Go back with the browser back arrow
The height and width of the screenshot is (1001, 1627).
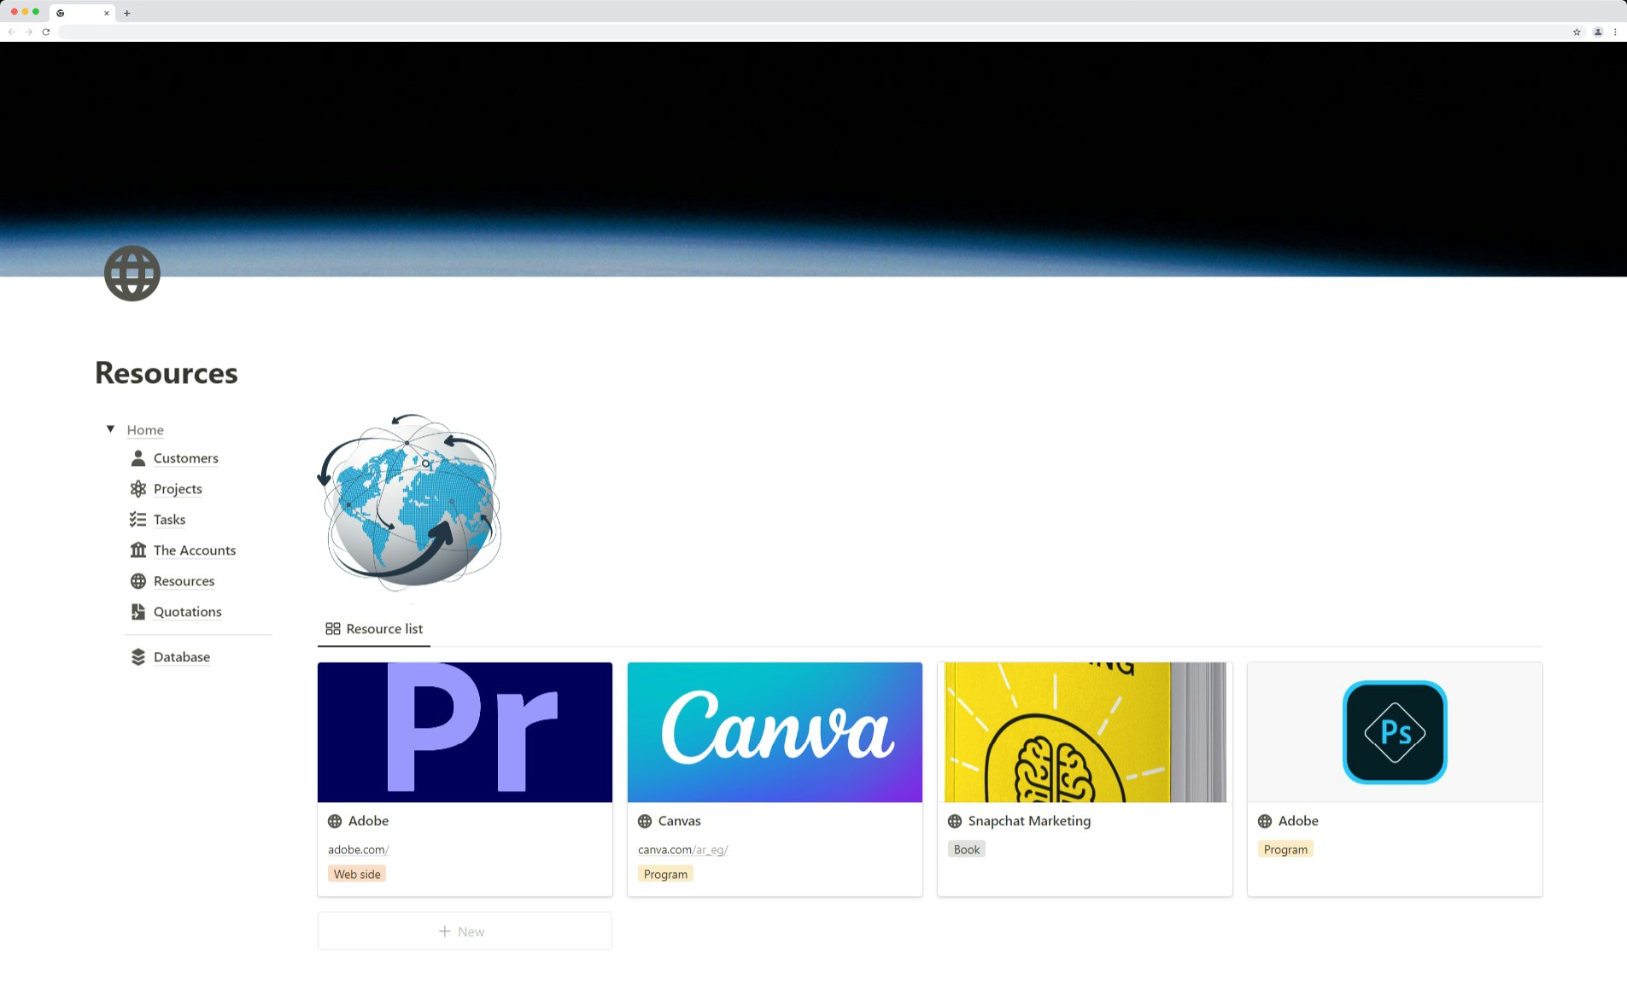11,32
